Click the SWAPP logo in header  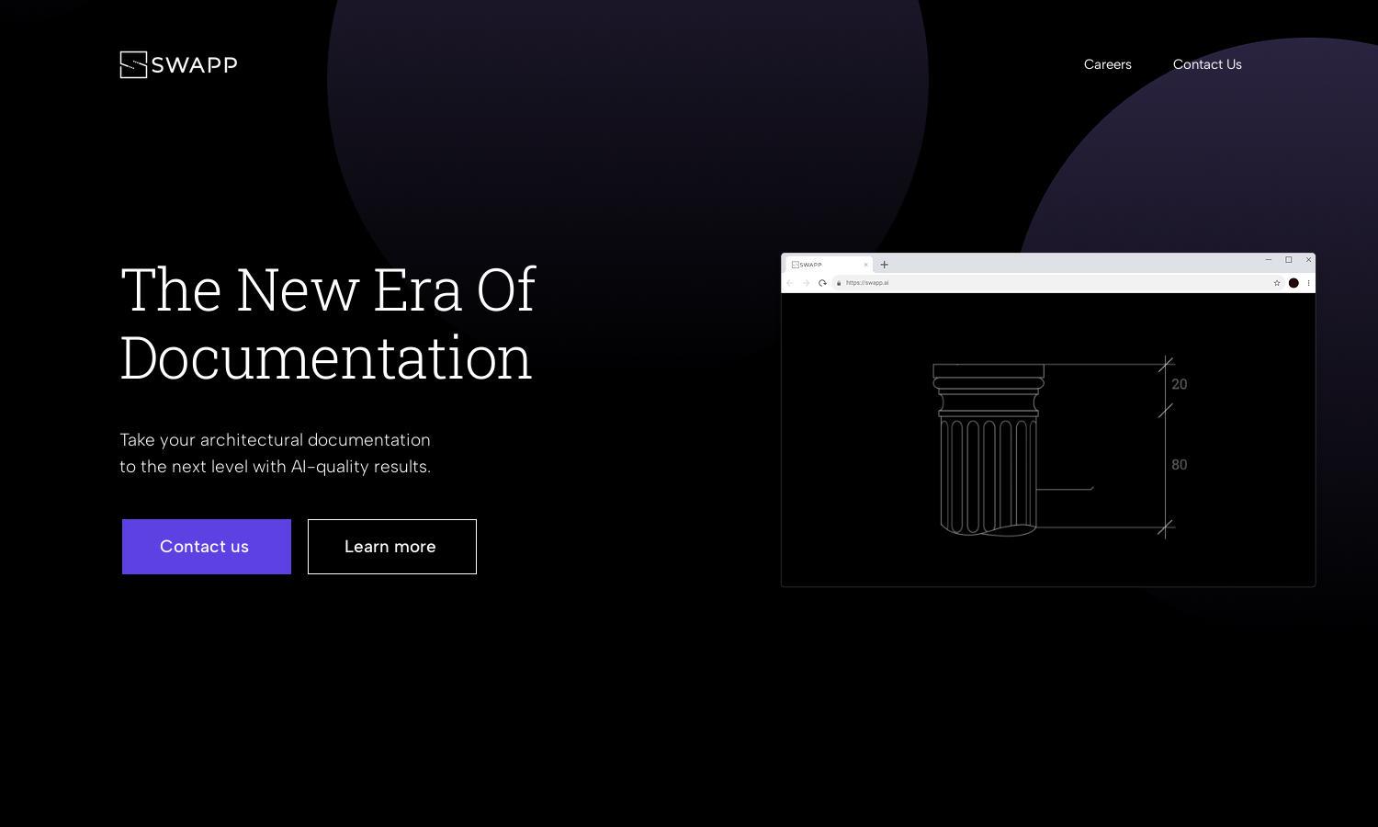tap(178, 64)
